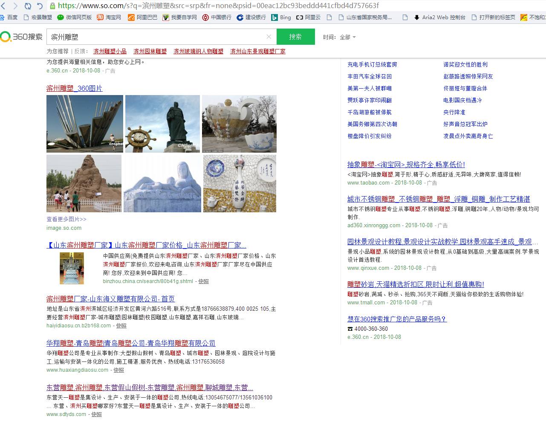
Task: Open the 滨州雕塑小品 suggested search
Action: [110, 50]
